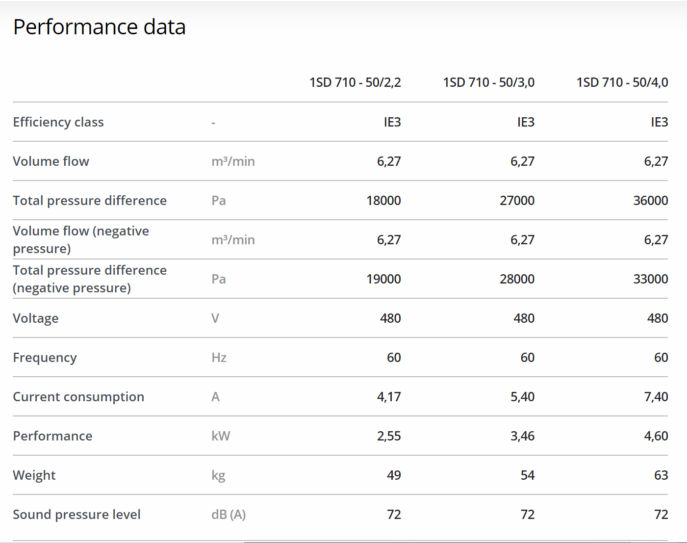The width and height of the screenshot is (687, 543).
Task: Click the kW unit in Performance row
Action: tap(221, 436)
